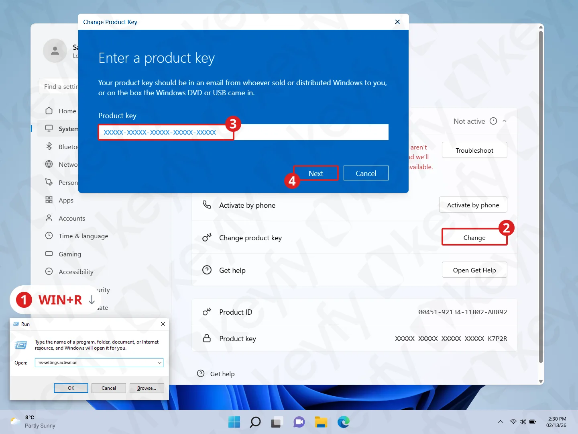This screenshot has height=434, width=578.
Task: Open Apps in Settings sidebar
Action: pos(59,200)
